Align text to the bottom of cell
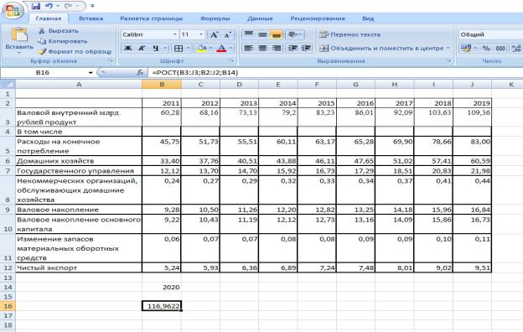 (x=277, y=34)
